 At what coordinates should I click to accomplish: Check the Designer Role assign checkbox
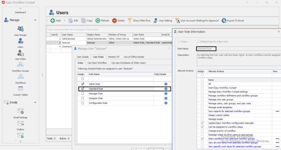(83, 98)
